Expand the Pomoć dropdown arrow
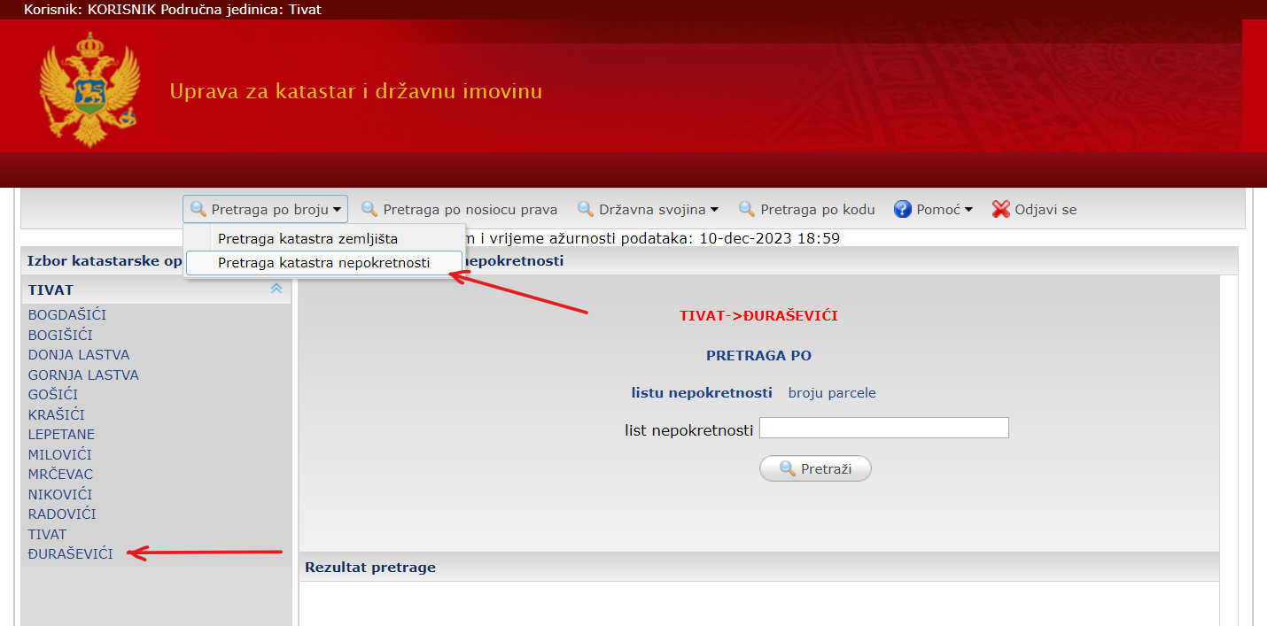1267x626 pixels. coord(968,210)
